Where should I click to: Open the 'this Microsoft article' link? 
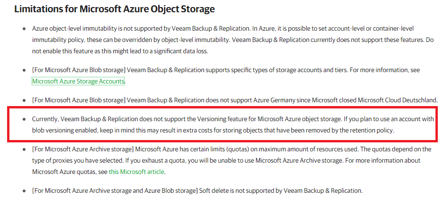[x=136, y=172]
